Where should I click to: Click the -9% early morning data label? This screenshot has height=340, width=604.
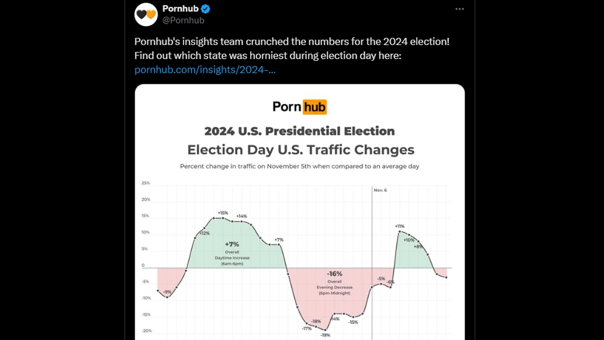(167, 292)
